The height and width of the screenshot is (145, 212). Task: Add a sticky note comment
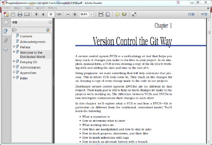[x=117, y=14]
